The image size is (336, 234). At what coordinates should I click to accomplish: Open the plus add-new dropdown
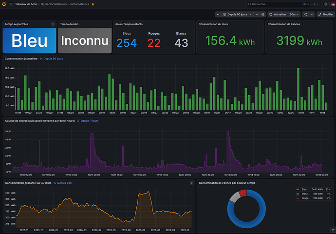(316, 4)
